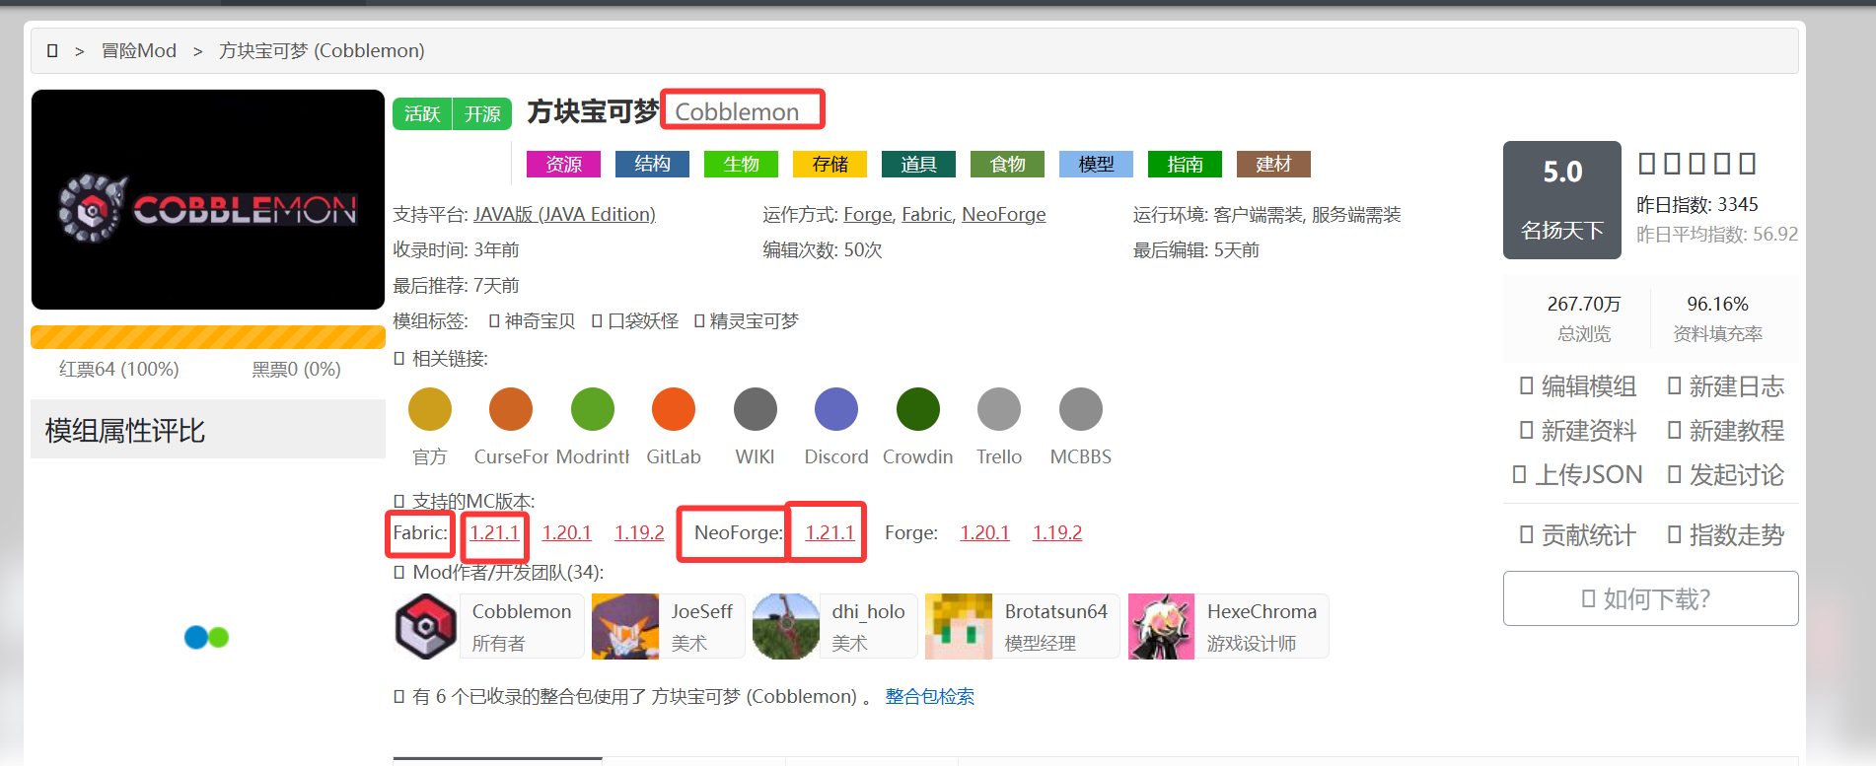Open the JAVA版 (JAVA Edition) platform link

564,214
